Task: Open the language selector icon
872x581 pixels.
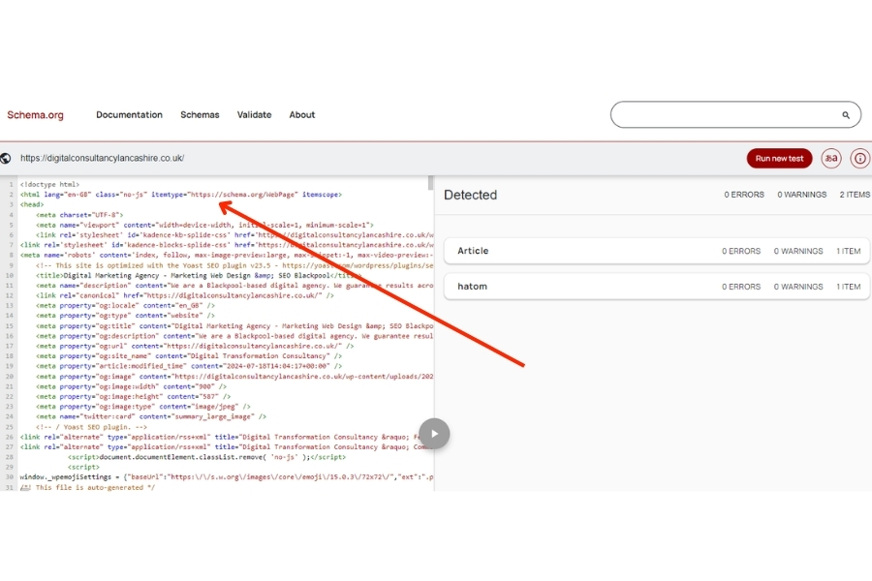Action: (831, 159)
